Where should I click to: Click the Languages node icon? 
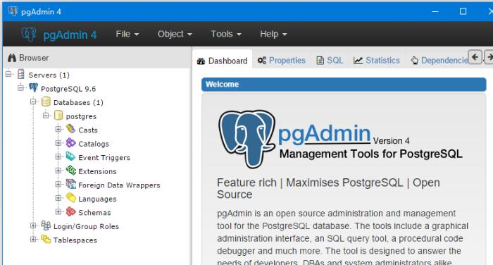(71, 198)
